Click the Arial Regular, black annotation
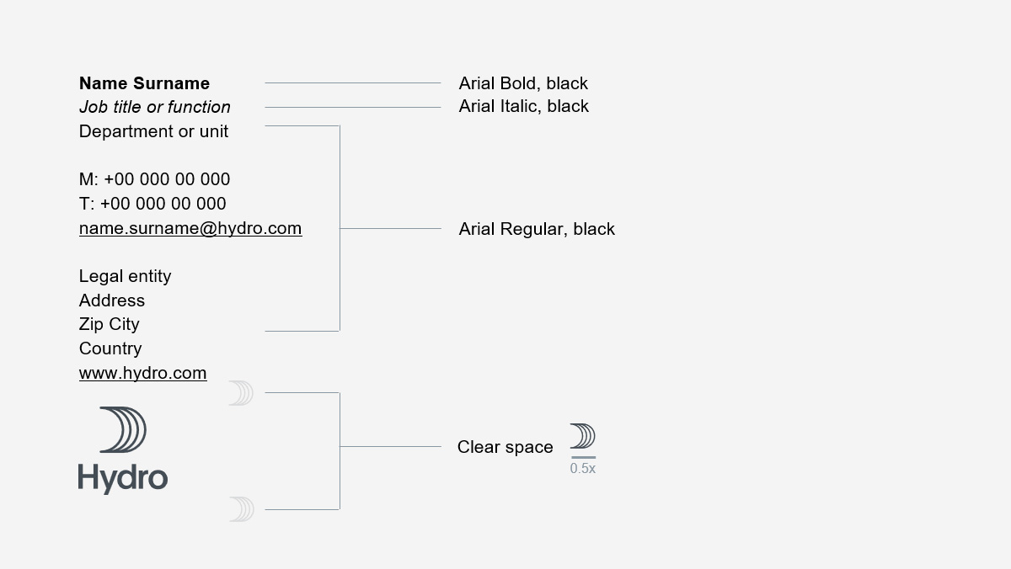This screenshot has width=1011, height=569. pyautogui.click(x=537, y=229)
